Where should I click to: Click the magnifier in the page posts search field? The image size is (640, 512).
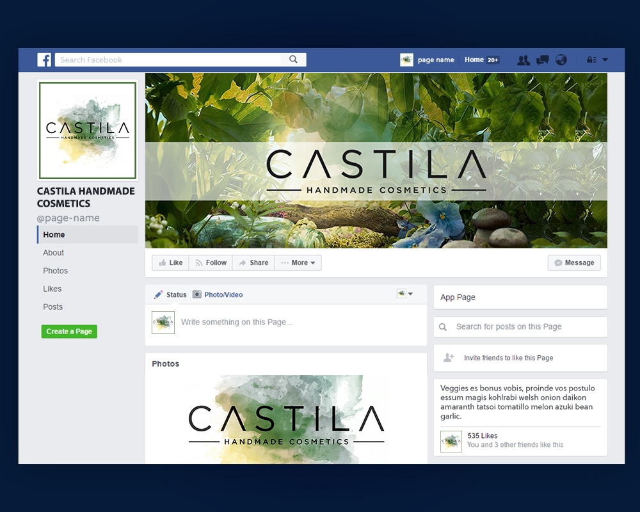click(443, 326)
